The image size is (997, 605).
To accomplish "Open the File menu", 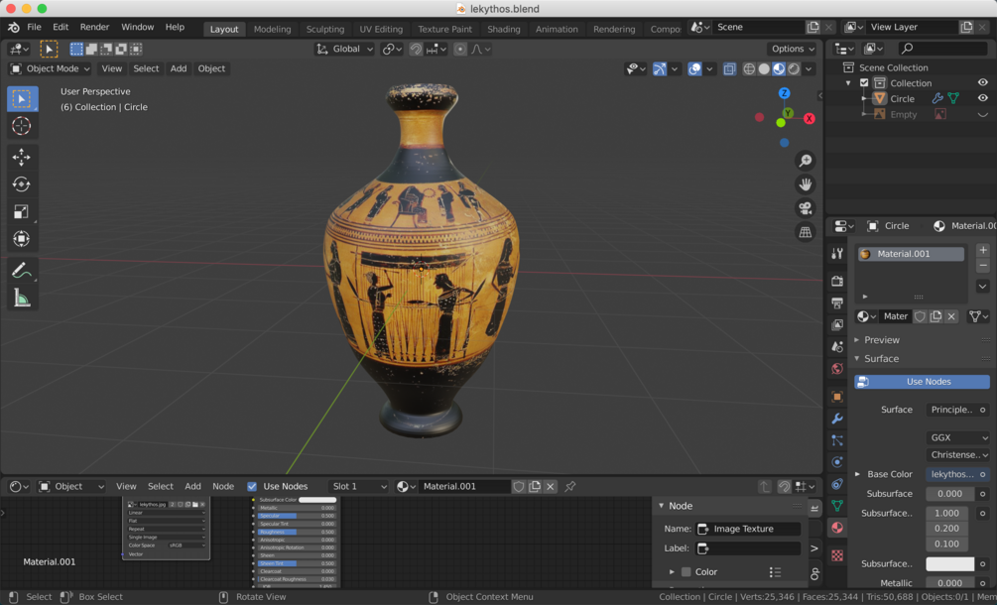I will [x=34, y=28].
